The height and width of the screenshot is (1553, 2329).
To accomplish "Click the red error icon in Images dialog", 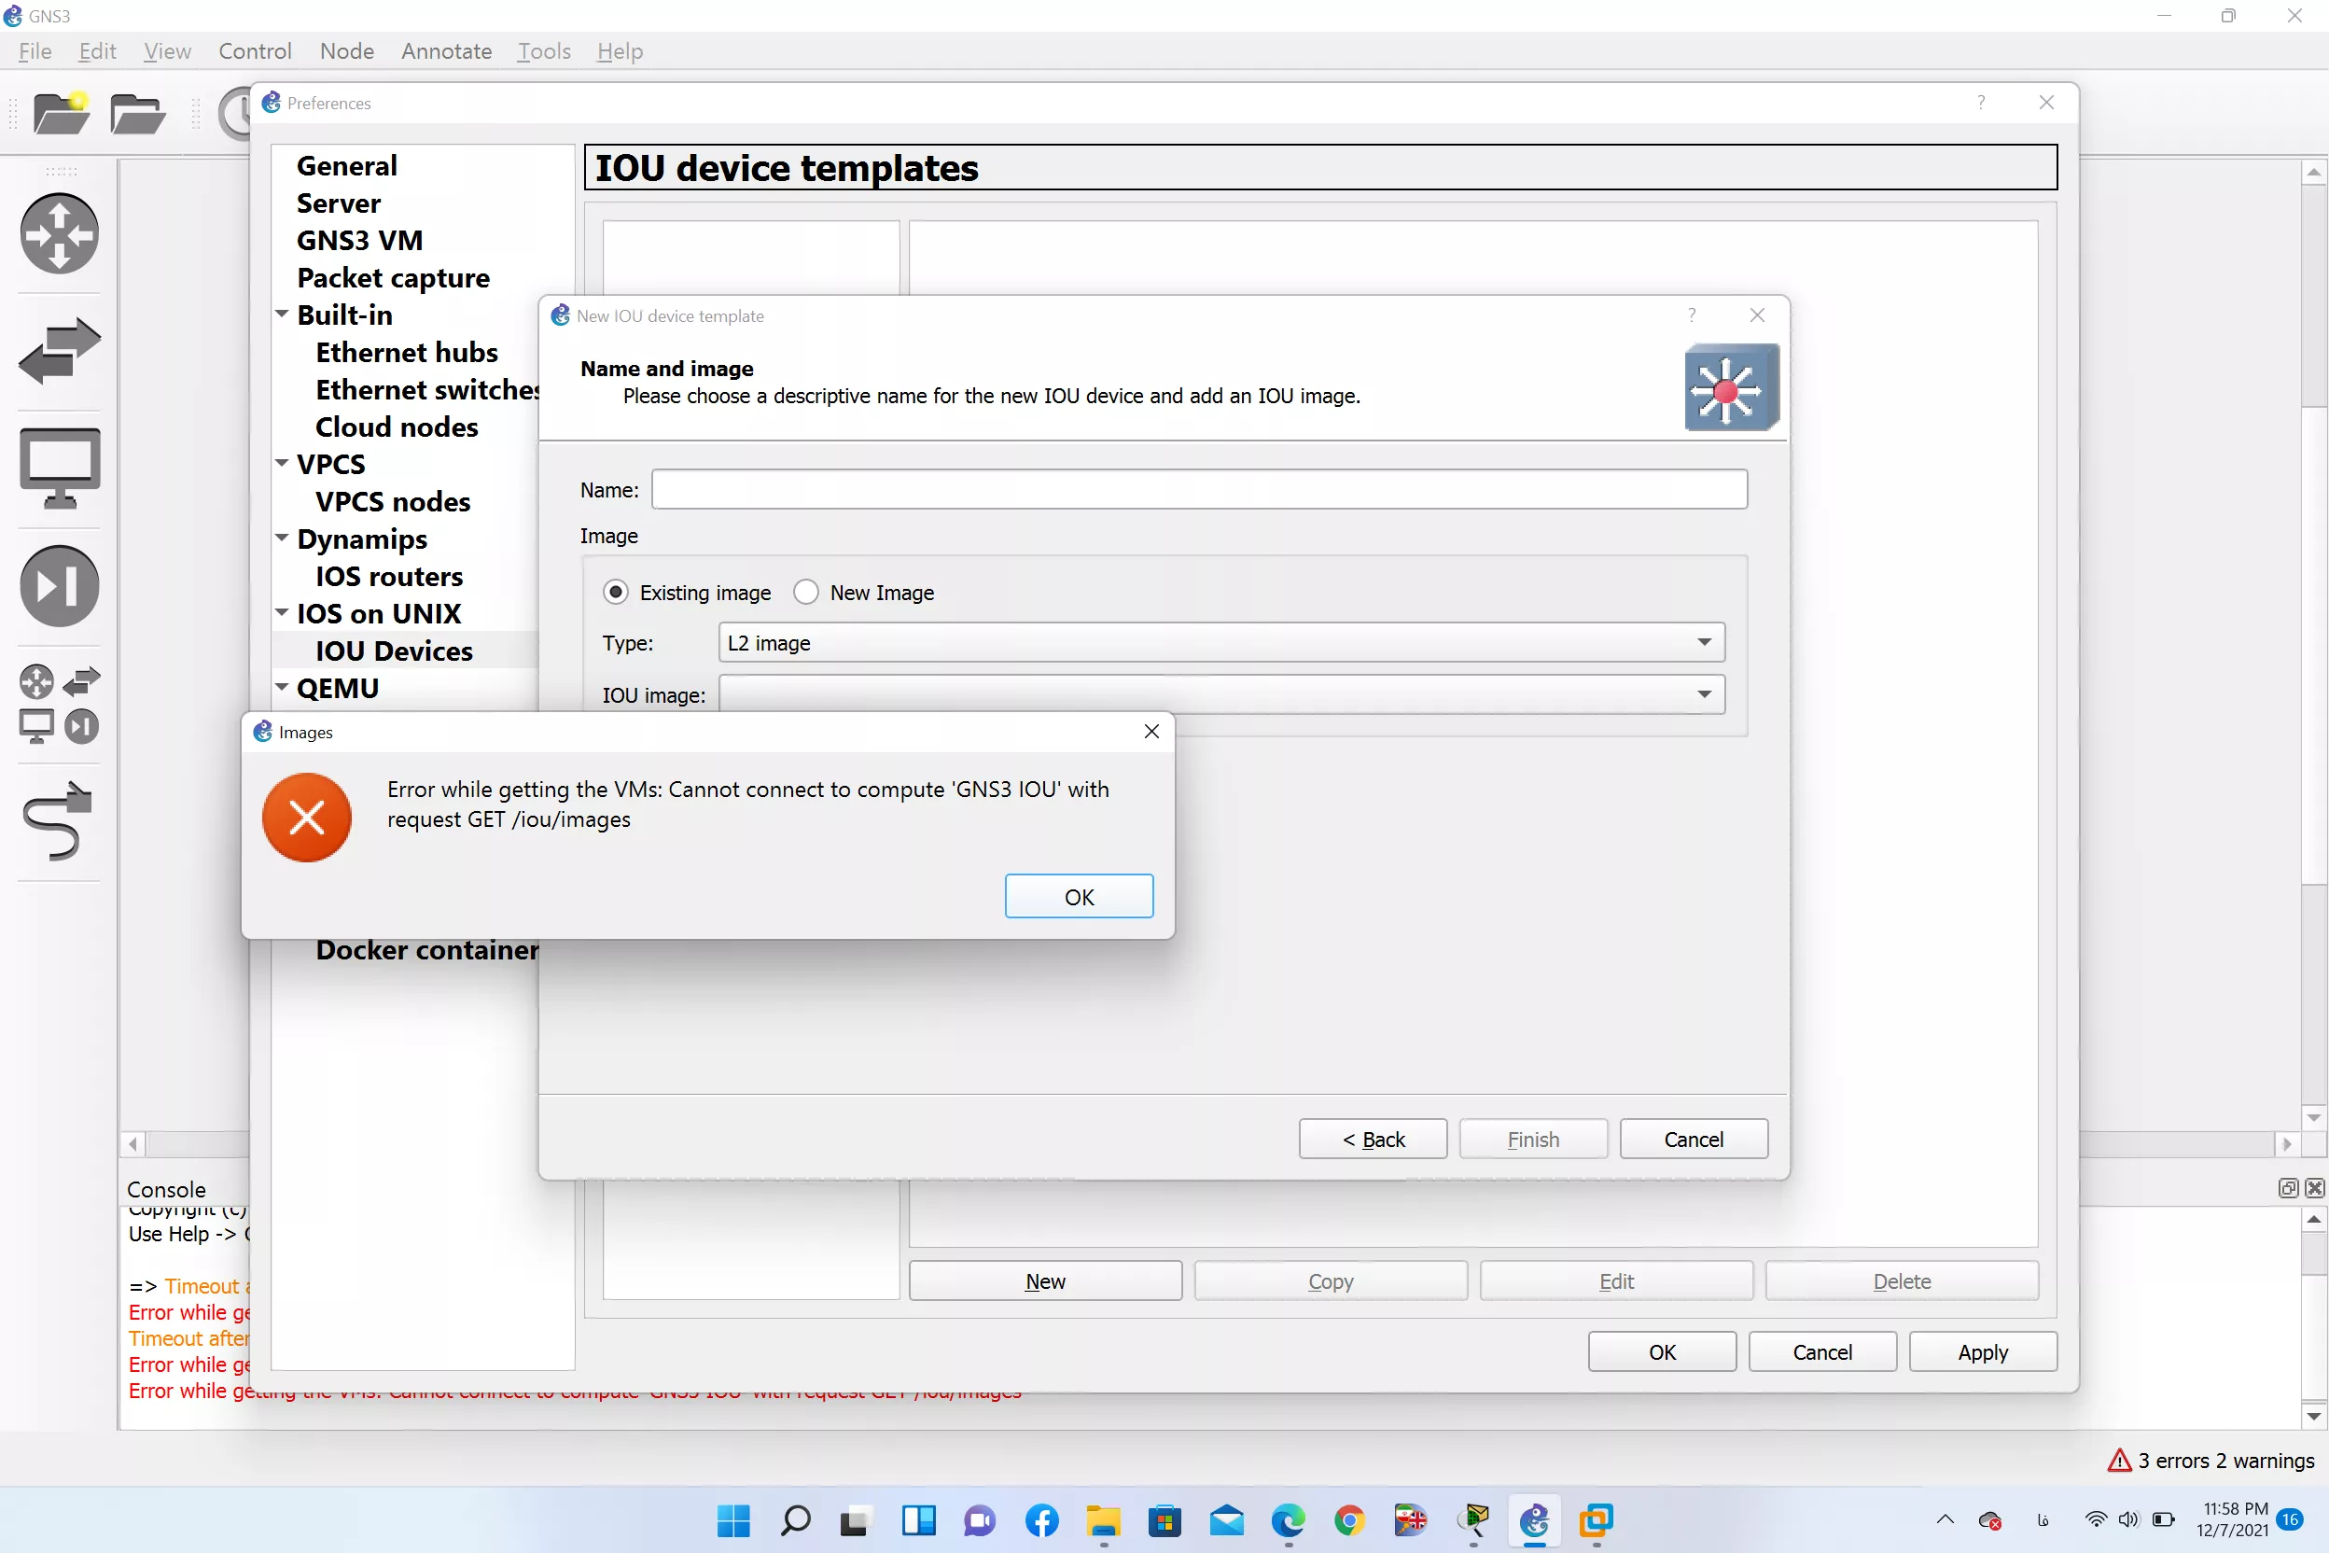I will pos(307,818).
